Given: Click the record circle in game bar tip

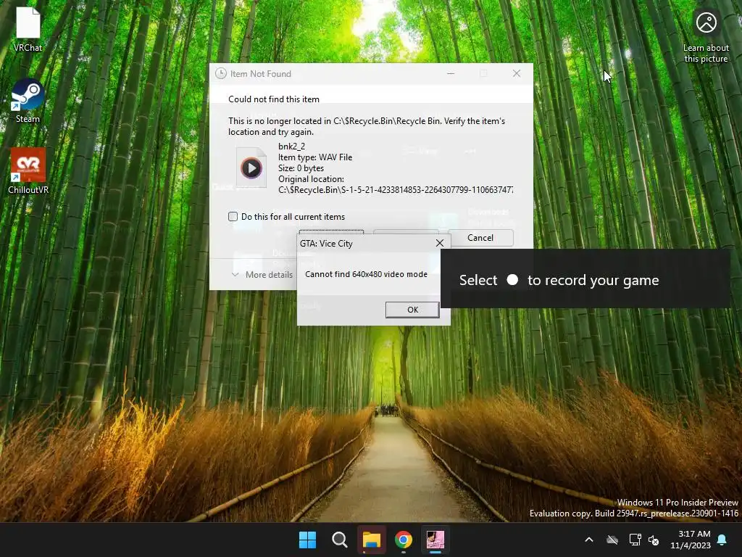Looking at the screenshot, I should 512,280.
